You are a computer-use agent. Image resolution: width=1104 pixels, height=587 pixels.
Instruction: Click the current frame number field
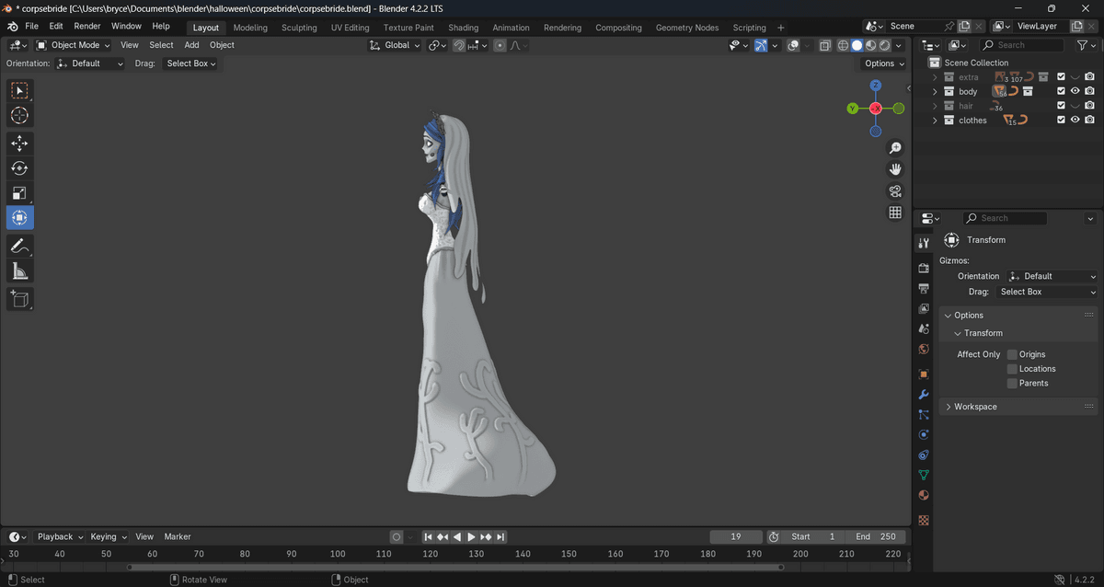pos(735,536)
